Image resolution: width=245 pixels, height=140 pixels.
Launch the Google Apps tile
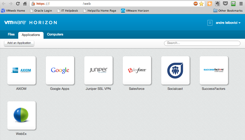60,70
